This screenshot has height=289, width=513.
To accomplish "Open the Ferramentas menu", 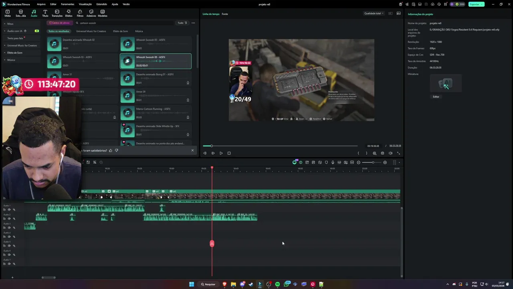I will click(67, 4).
